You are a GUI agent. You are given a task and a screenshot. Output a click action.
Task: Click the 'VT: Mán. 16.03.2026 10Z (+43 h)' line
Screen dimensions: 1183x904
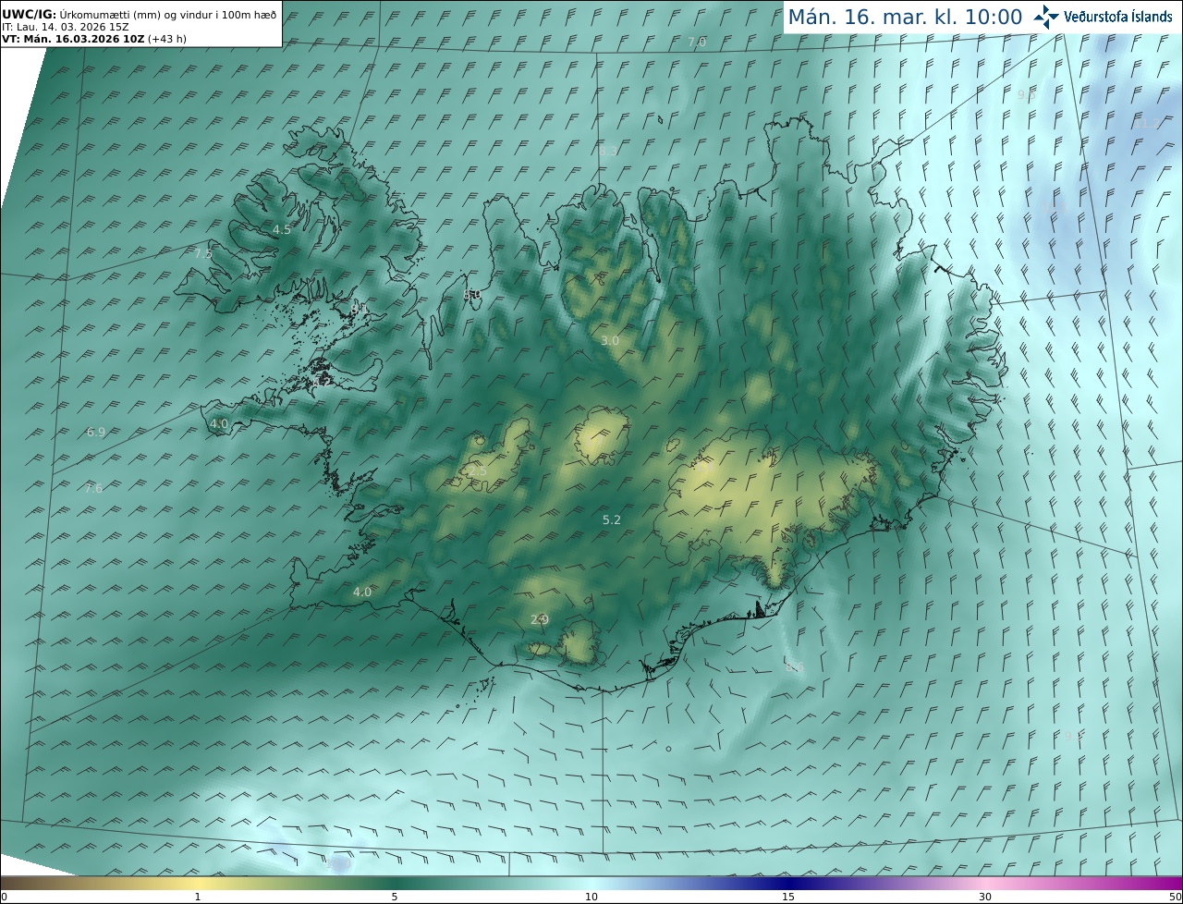(94, 39)
